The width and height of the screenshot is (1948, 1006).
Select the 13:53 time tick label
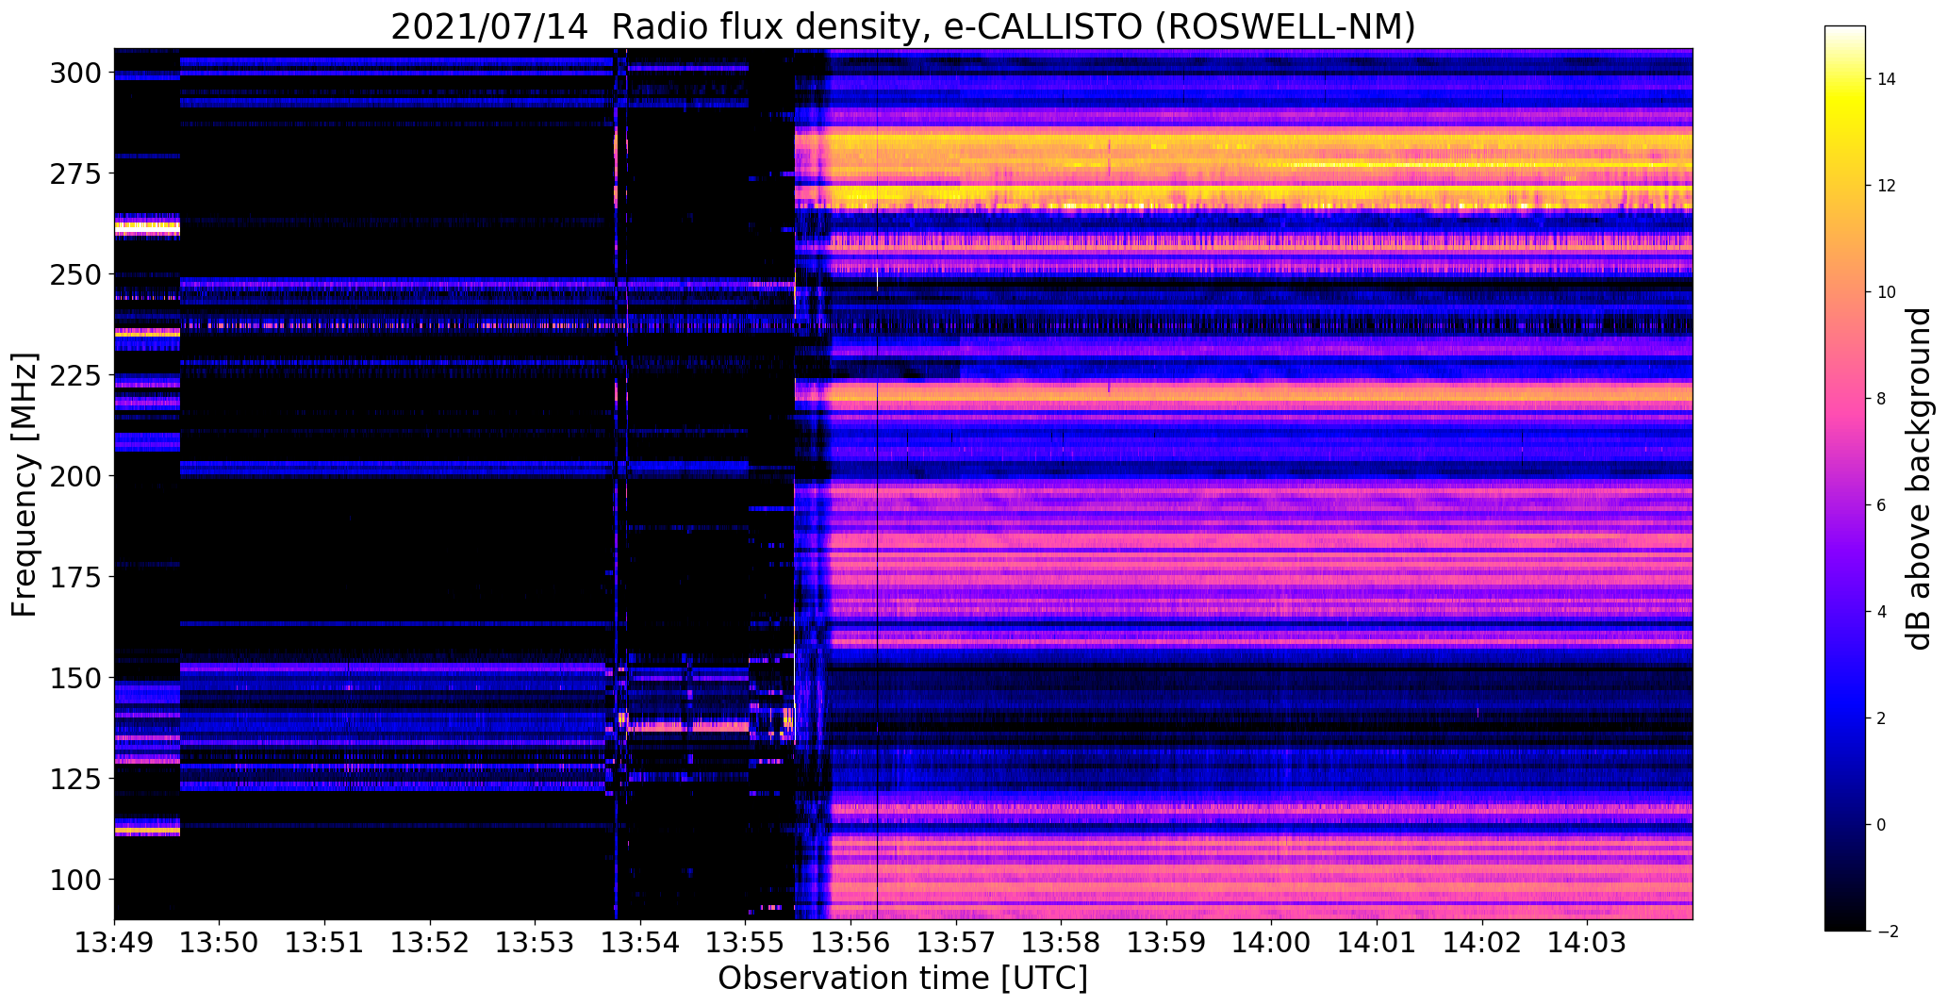536,943
